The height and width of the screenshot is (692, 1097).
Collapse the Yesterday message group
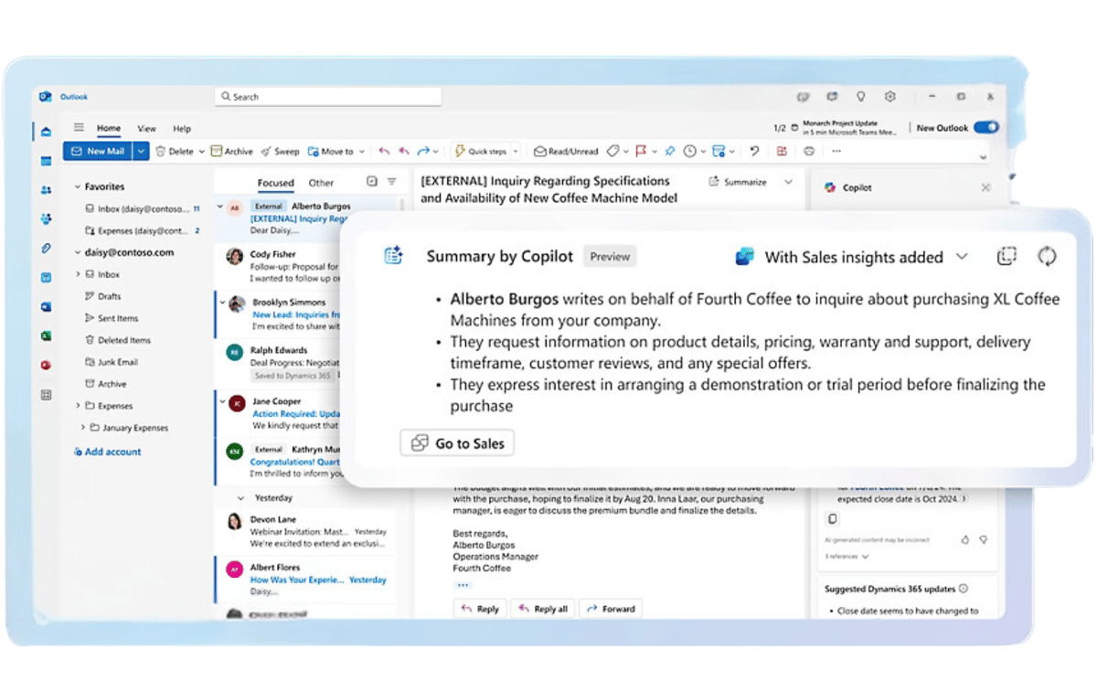240,498
